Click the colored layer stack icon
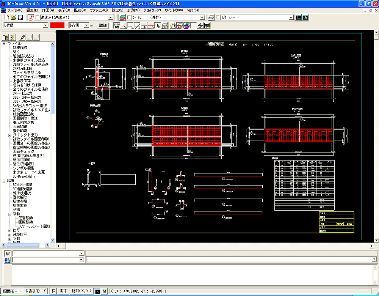This screenshot has width=379, height=296. 122,17
